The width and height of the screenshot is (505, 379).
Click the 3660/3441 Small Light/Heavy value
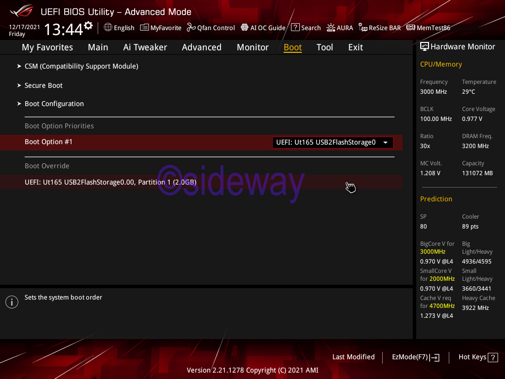[477, 288]
